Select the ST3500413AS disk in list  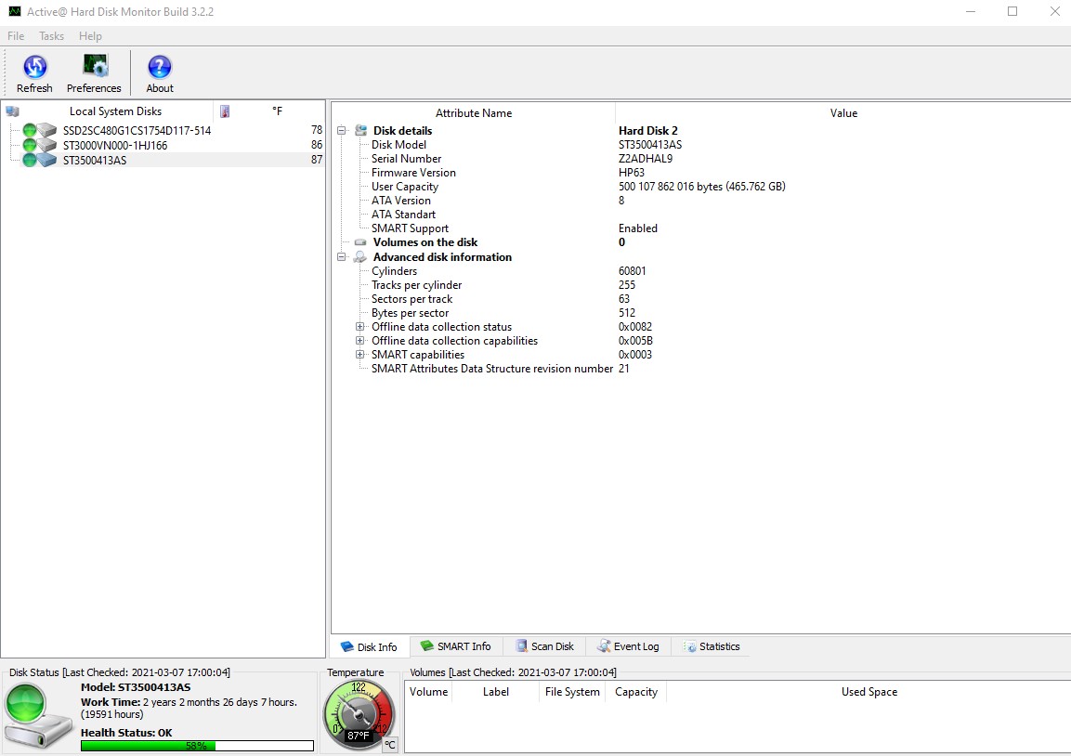click(x=95, y=160)
